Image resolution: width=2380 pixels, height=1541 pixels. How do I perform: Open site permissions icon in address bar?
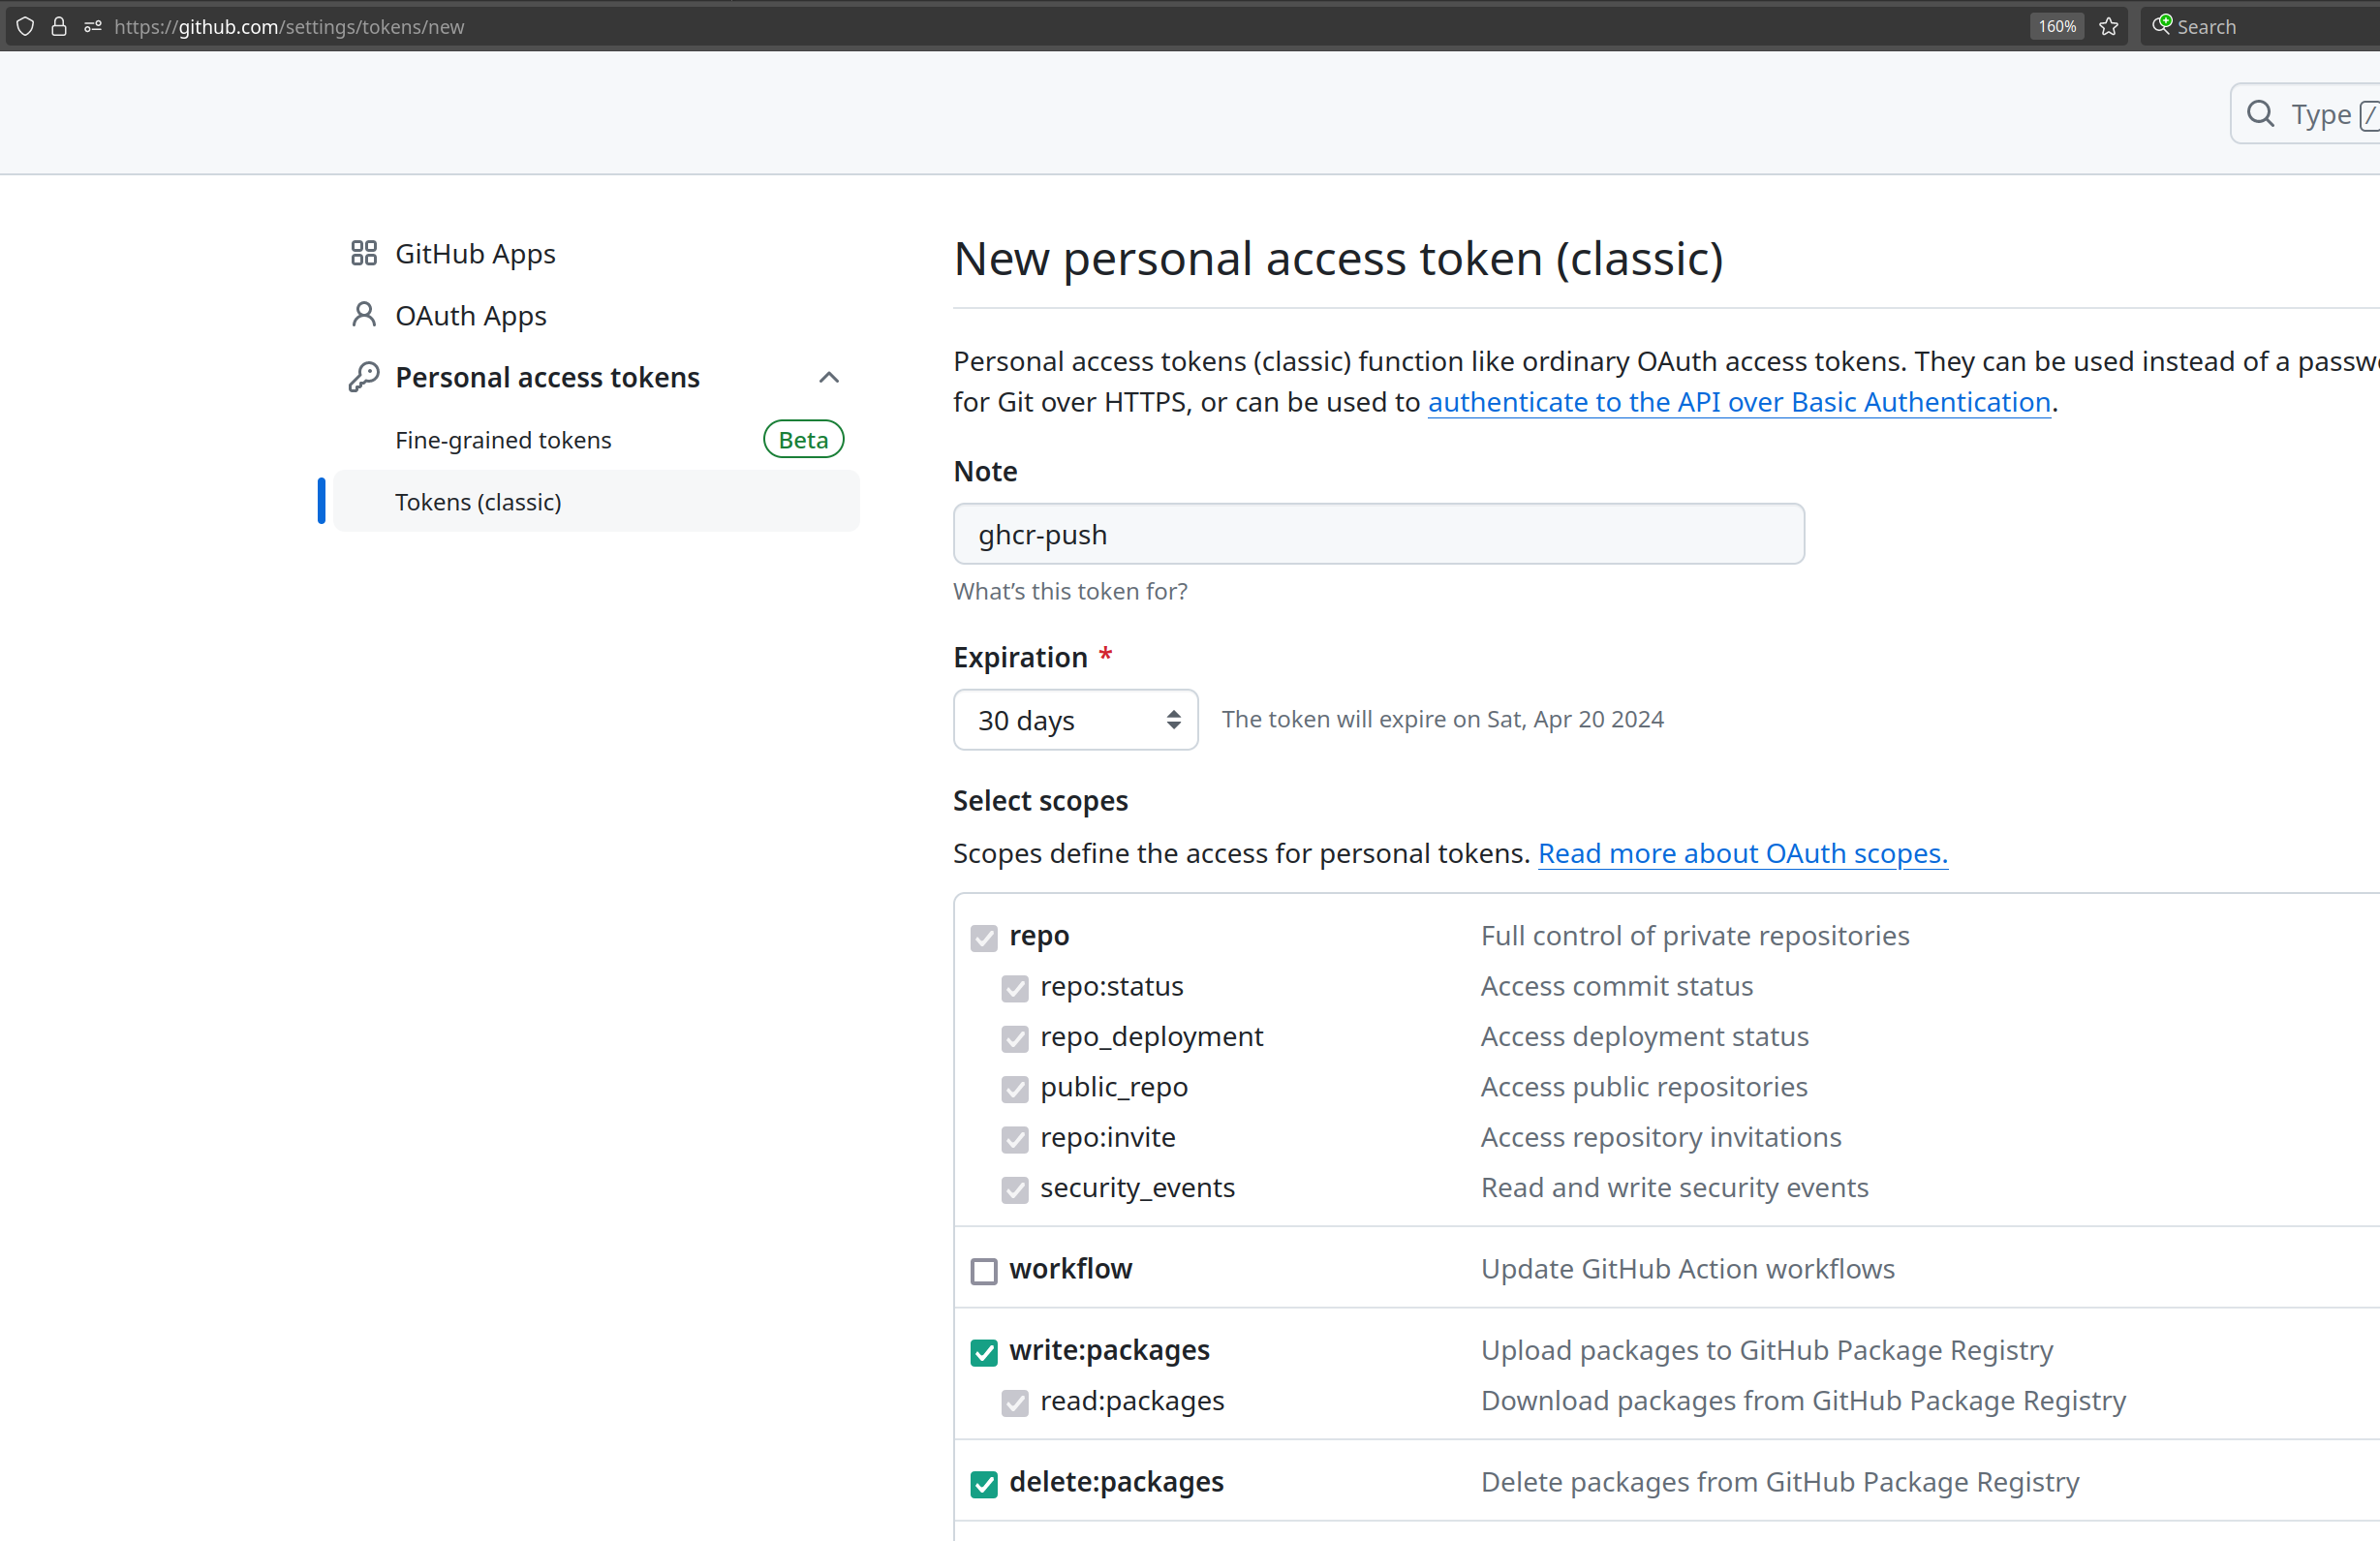coord(93,26)
